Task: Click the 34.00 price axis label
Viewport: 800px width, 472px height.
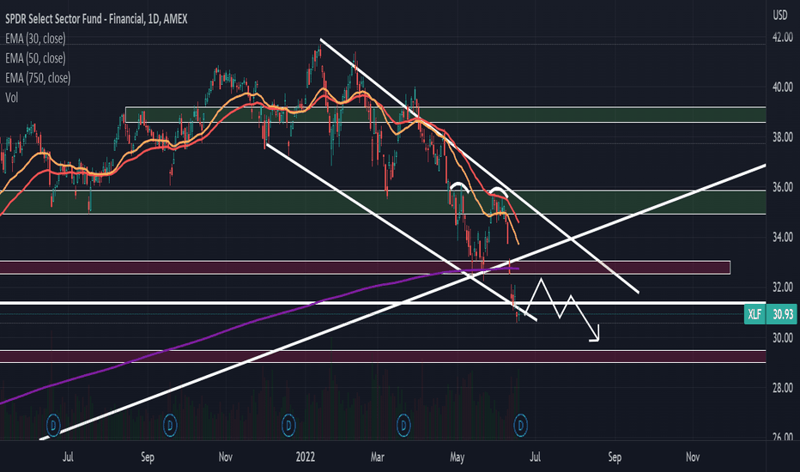Action: coord(783,237)
